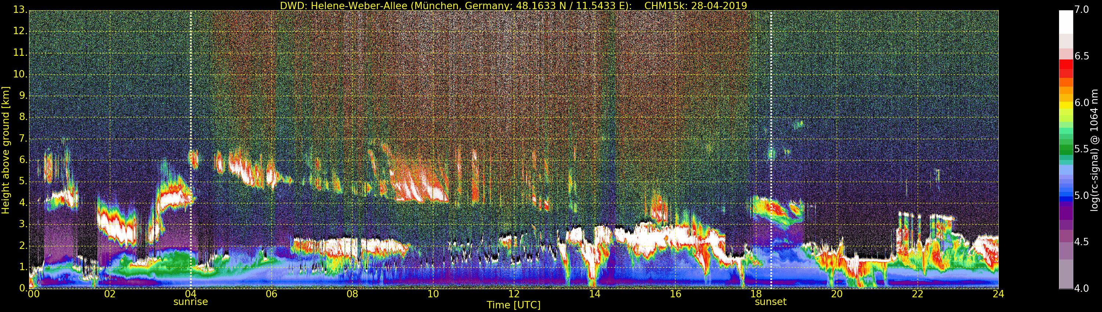Click the colorbar tick value 7.0
Viewport: 1102px width, 312px height.
coord(1081,10)
